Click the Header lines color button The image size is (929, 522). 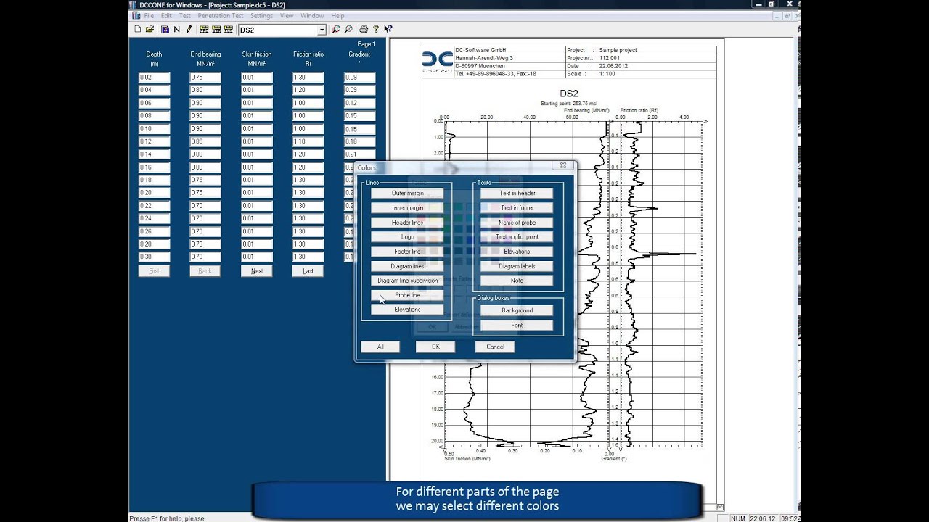tap(407, 223)
